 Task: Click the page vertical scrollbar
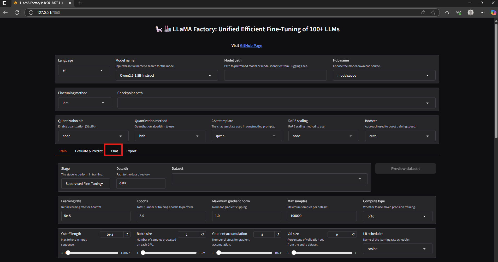(x=496, y=81)
